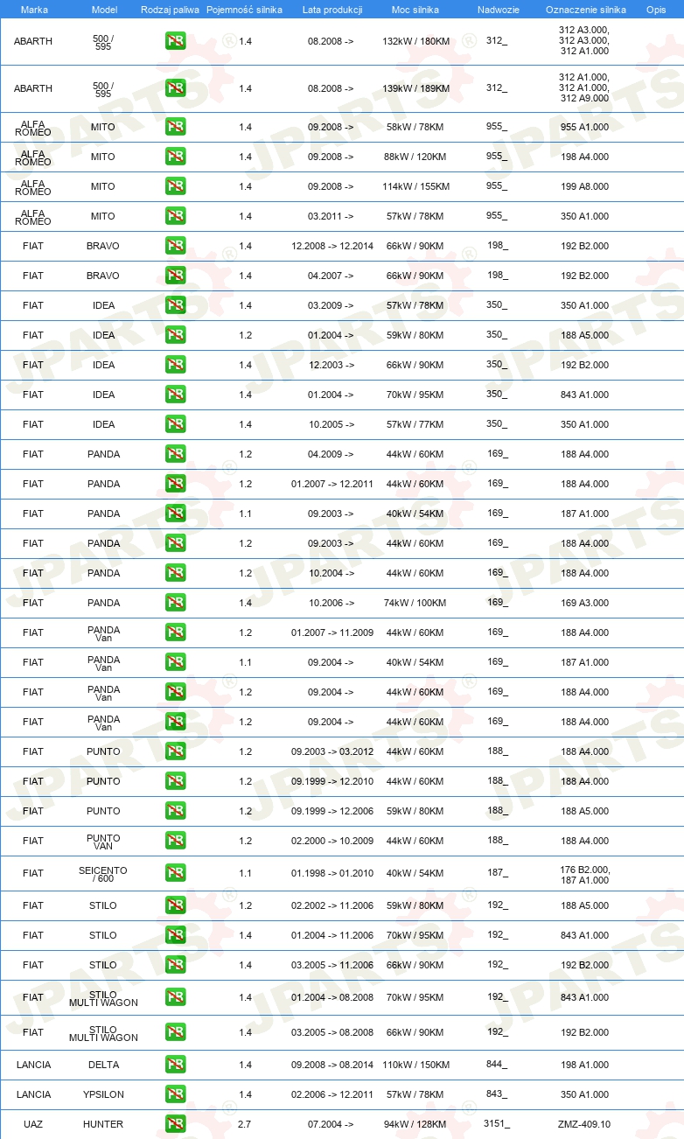Click body code 3151_
This screenshot has height=1139, width=684.
pos(497,1124)
